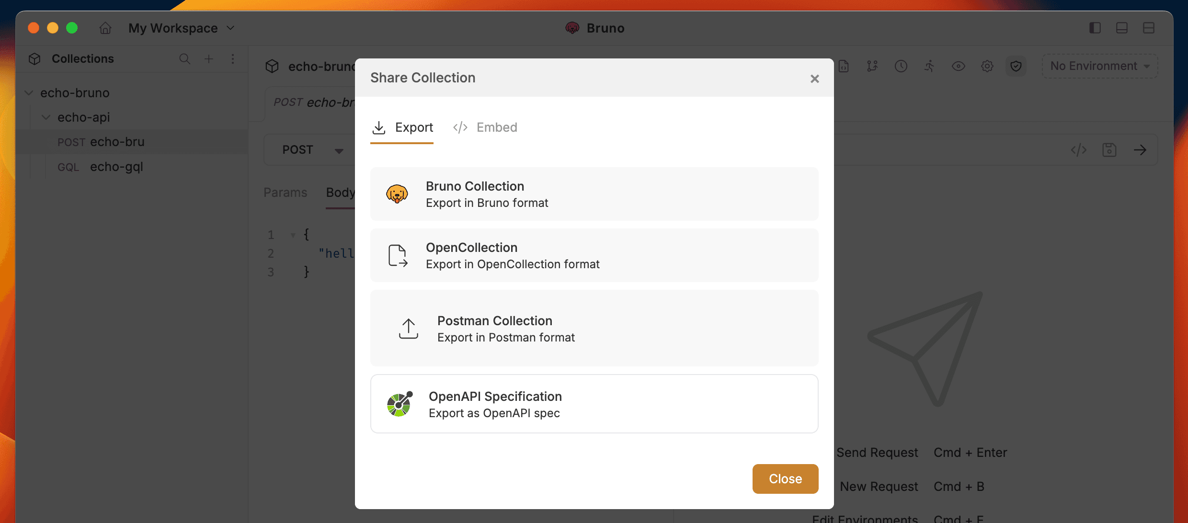Select the Export tab
1188x523 pixels.
click(402, 127)
